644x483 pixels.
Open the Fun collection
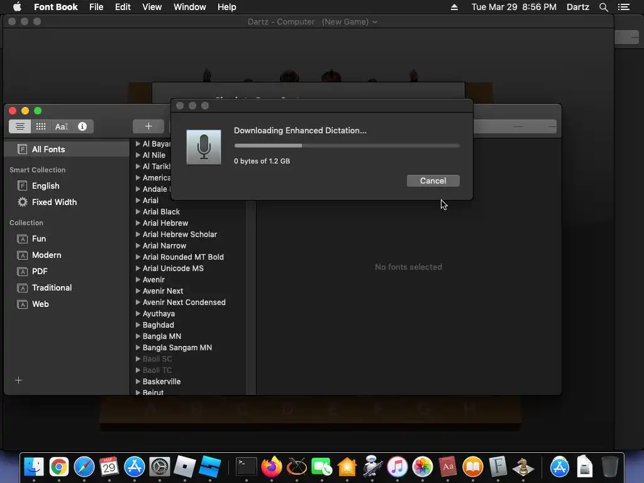[x=67, y=238]
